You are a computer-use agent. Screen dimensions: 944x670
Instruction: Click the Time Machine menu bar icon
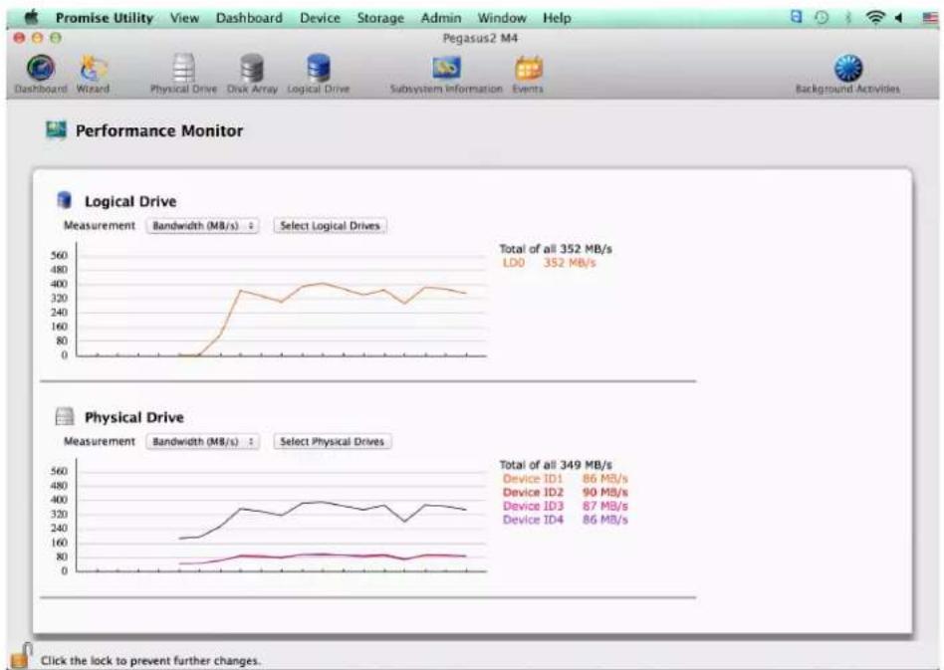click(822, 18)
